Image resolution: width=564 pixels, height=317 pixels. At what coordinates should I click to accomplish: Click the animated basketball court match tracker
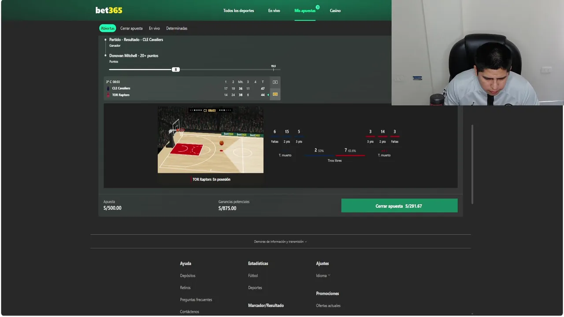(x=211, y=140)
